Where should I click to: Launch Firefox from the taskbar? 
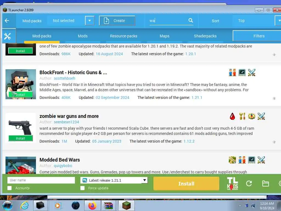click(92, 206)
